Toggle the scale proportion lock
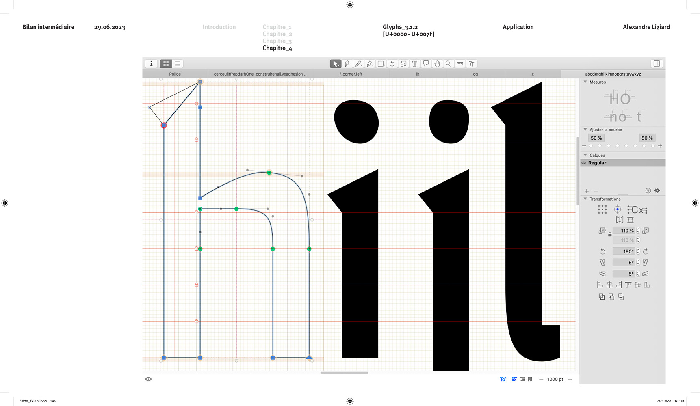 (610, 235)
